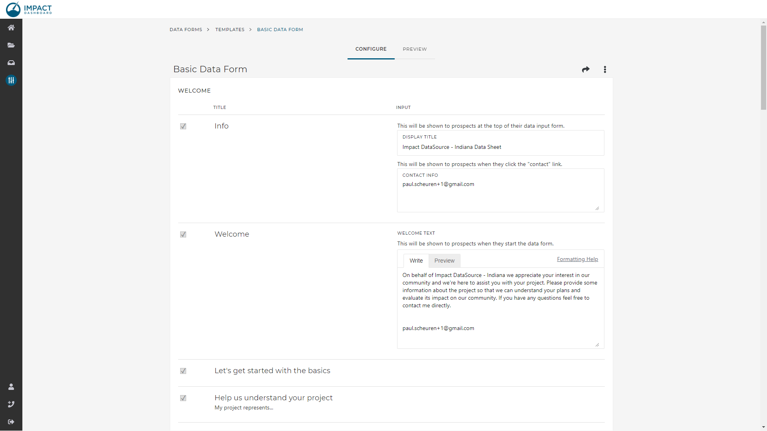Click "My project represents..." subtitle

click(244, 408)
